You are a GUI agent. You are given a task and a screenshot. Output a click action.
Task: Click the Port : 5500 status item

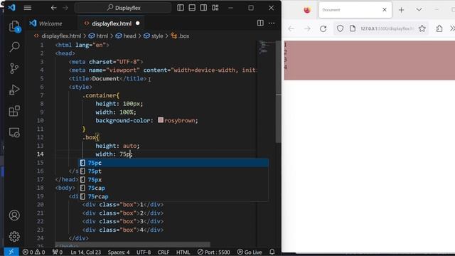[213, 252]
